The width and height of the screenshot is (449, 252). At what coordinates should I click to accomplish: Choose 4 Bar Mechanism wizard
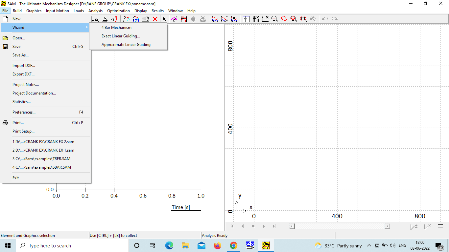tap(116, 28)
